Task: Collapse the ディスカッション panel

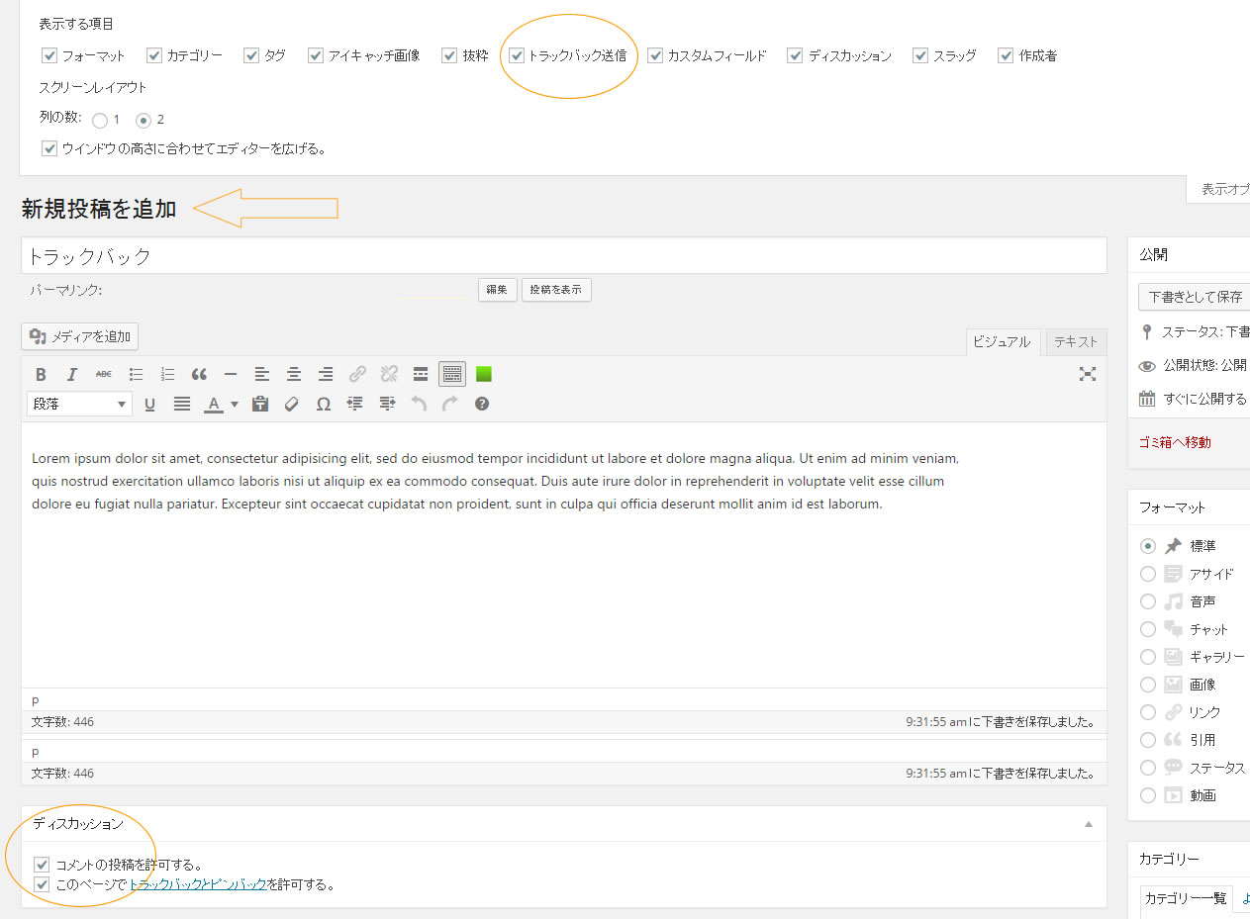Action: [1089, 824]
